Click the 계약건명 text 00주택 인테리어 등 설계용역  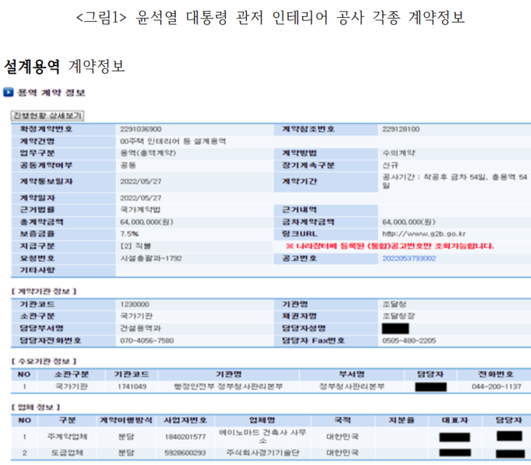point(173,141)
